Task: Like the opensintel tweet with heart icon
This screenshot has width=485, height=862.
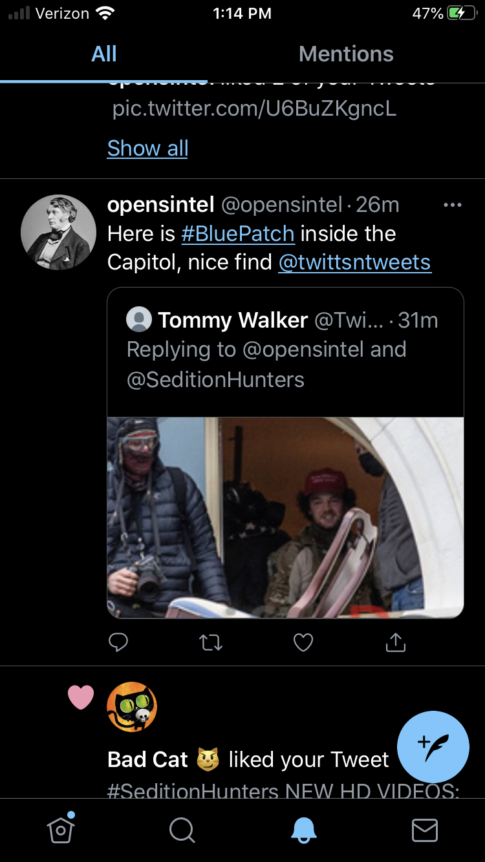Action: pyautogui.click(x=303, y=642)
